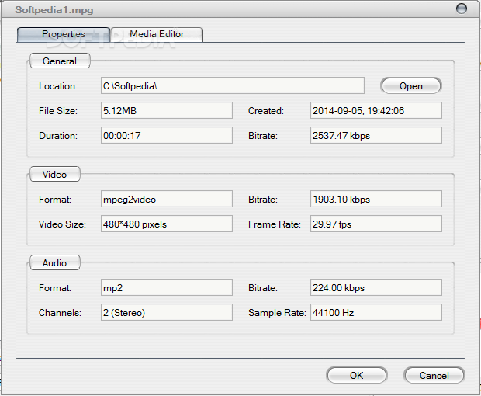Image resolution: width=481 pixels, height=396 pixels.
Task: Click the File Size field showing 5.12MB
Action: point(167,110)
